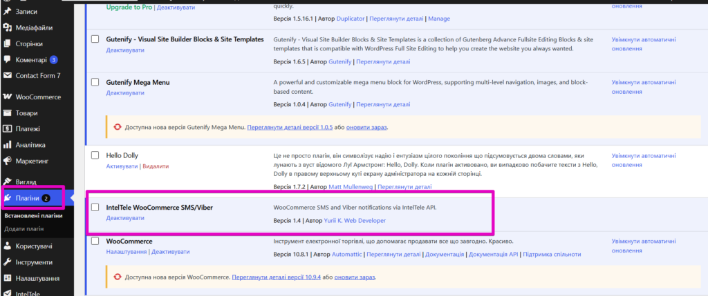Open Matt Mullenweg author link
The width and height of the screenshot is (708, 296).
pyautogui.click(x=351, y=186)
